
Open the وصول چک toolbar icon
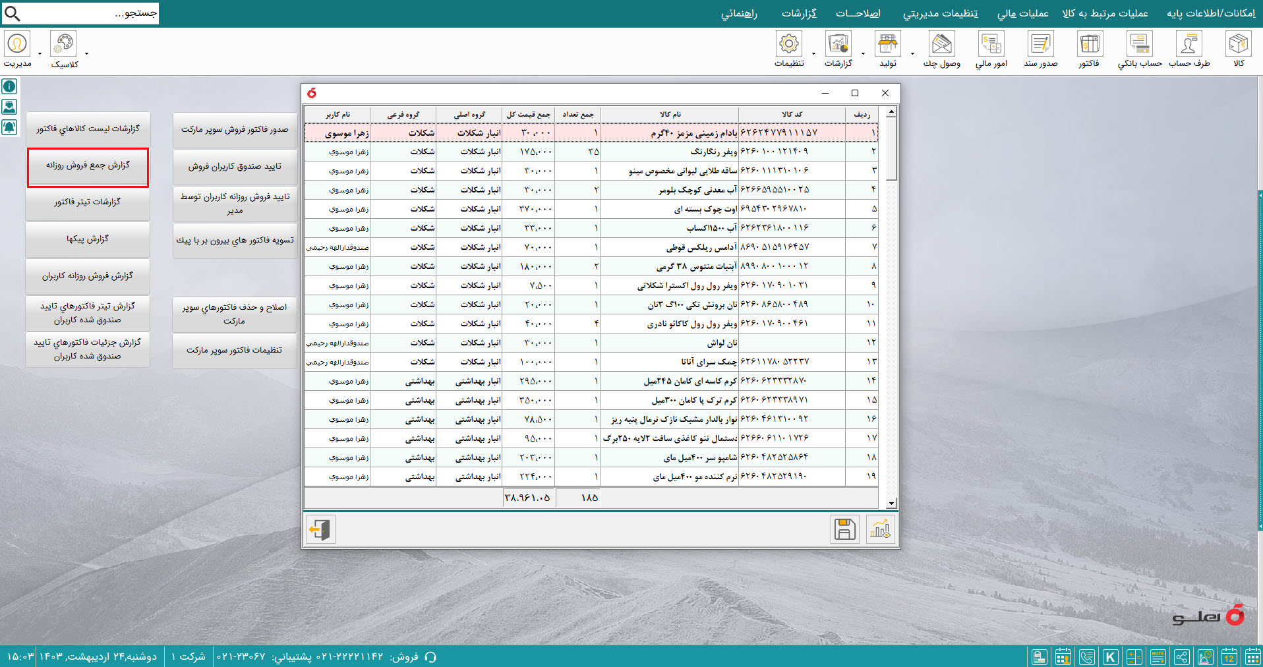coord(941,44)
